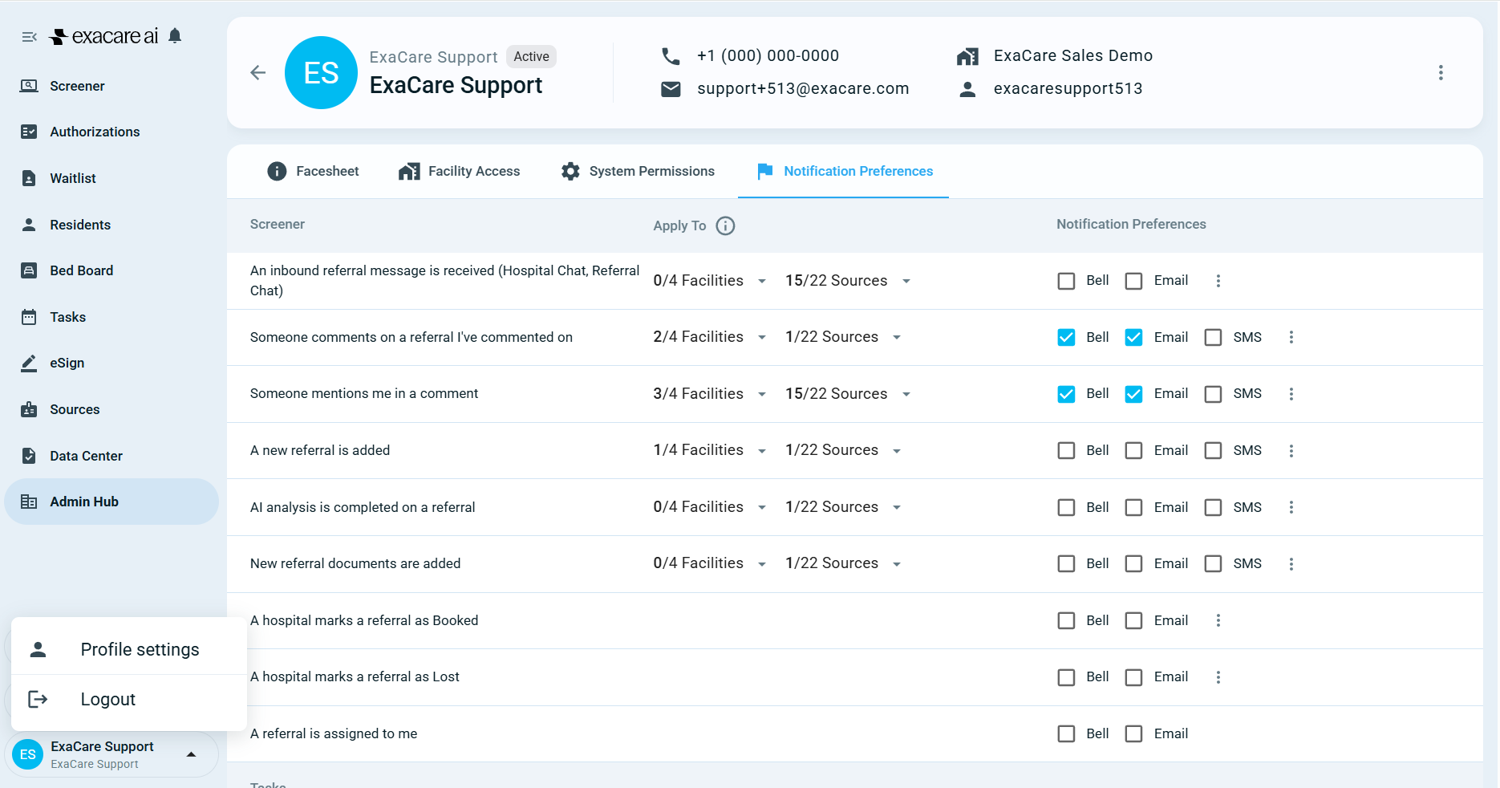Enable SMS for new referral documents row
The width and height of the screenshot is (1500, 788).
(1213, 564)
